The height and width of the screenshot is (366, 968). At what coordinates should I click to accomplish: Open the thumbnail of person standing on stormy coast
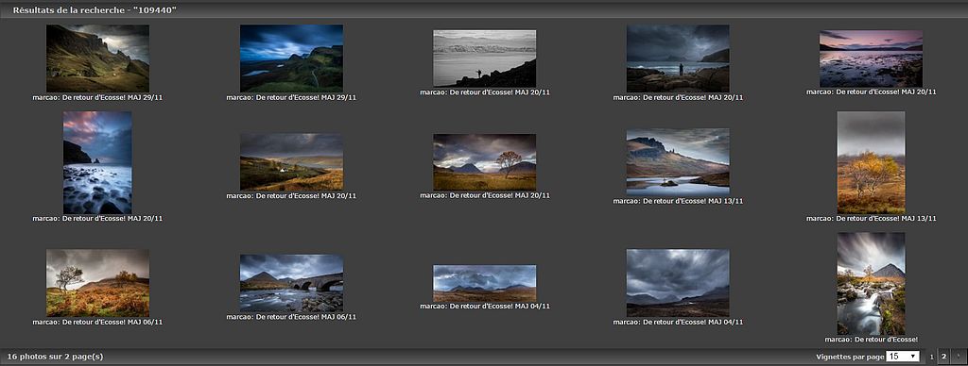[678, 58]
